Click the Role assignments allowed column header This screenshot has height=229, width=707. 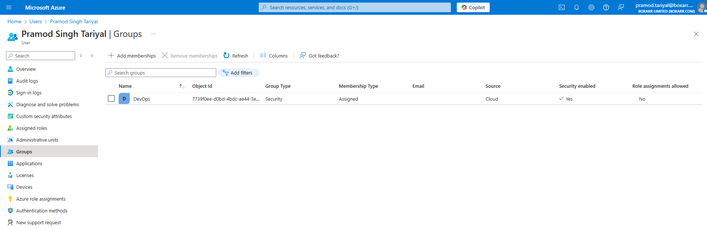click(x=660, y=86)
